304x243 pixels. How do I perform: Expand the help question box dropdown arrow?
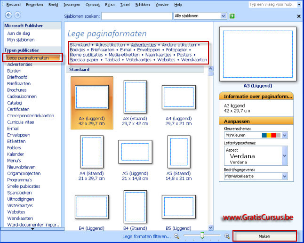(x=299, y=5)
